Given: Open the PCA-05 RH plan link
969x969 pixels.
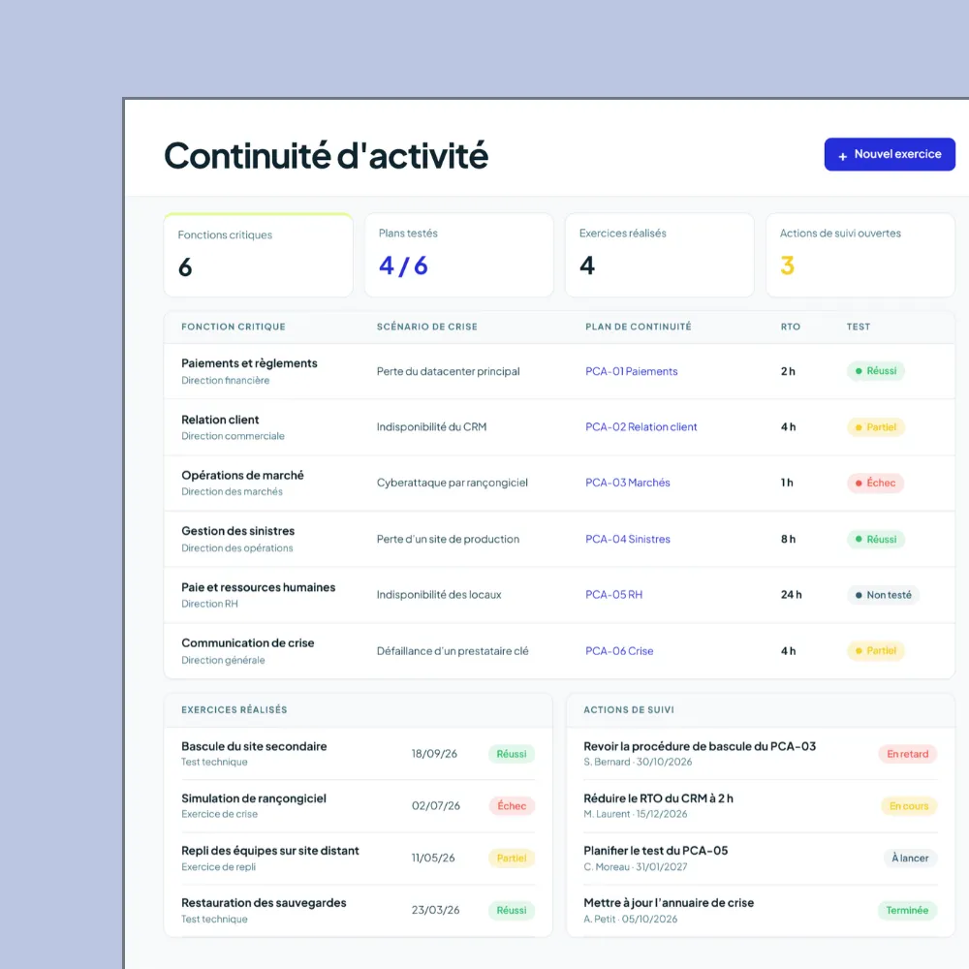Looking at the screenshot, I should [613, 595].
